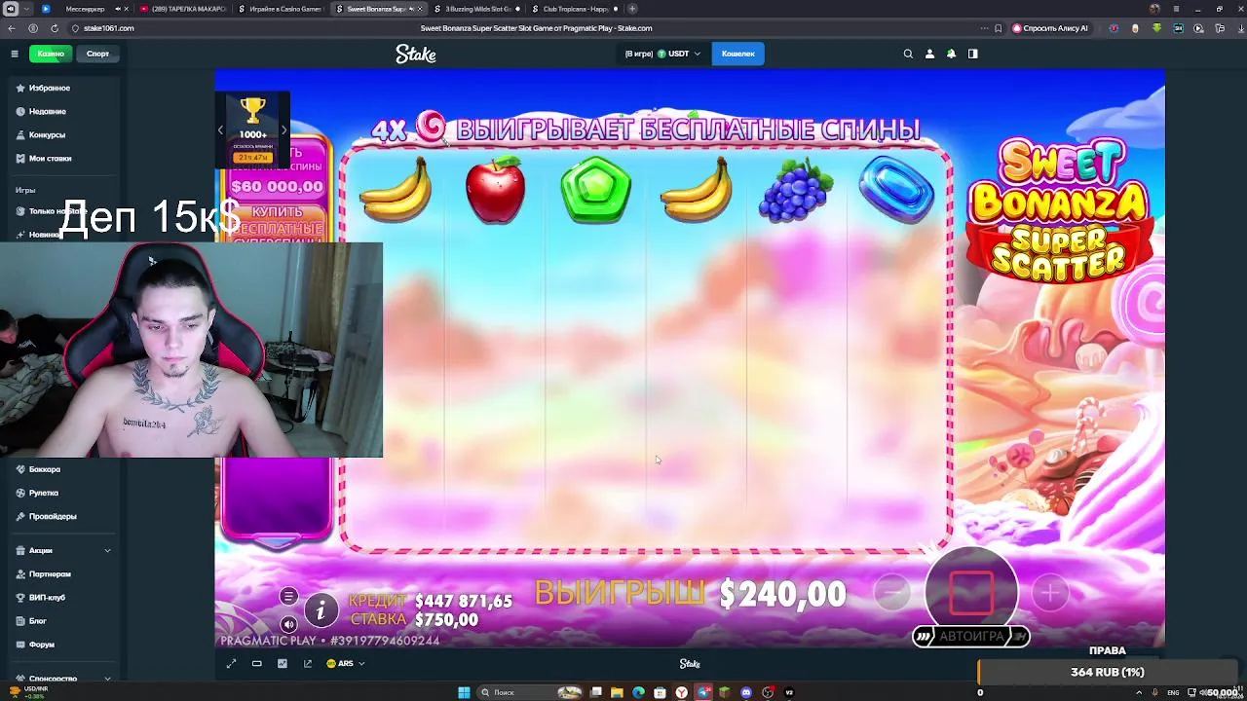This screenshot has width=1247, height=701.
Task: Open the notifications bell
Action: point(951,54)
